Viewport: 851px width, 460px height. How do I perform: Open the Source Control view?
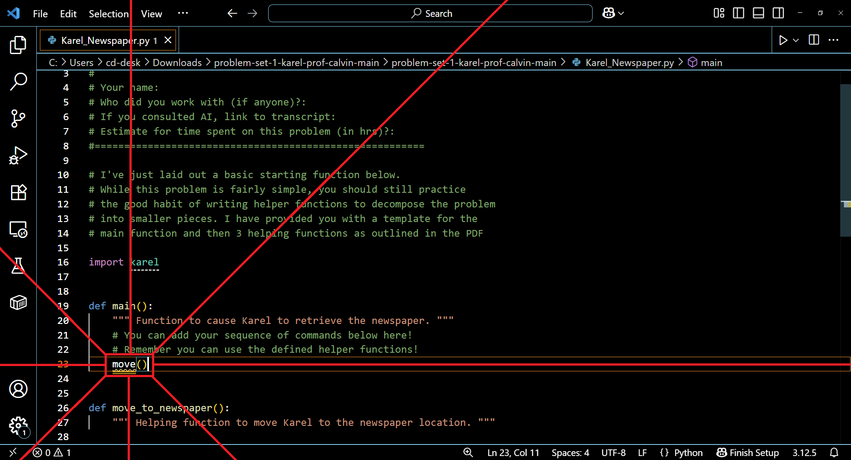click(18, 118)
